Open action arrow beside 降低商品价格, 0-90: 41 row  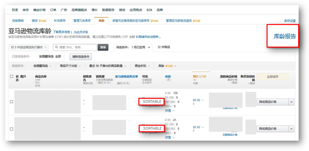tap(292, 128)
